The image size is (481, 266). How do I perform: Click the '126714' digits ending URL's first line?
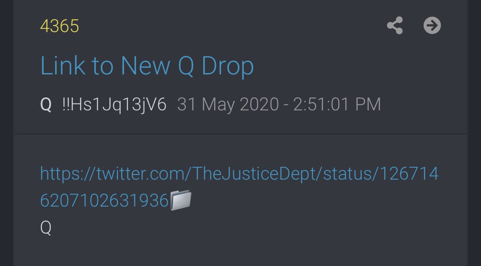[410, 174]
